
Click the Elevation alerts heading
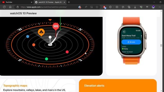click(94, 86)
